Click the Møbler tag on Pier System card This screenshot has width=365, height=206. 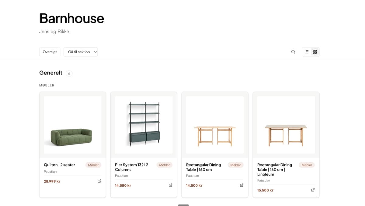[x=165, y=165]
